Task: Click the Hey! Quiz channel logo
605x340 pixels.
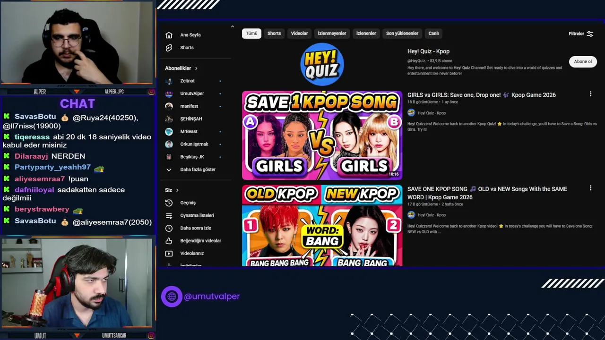Action: 322,64
